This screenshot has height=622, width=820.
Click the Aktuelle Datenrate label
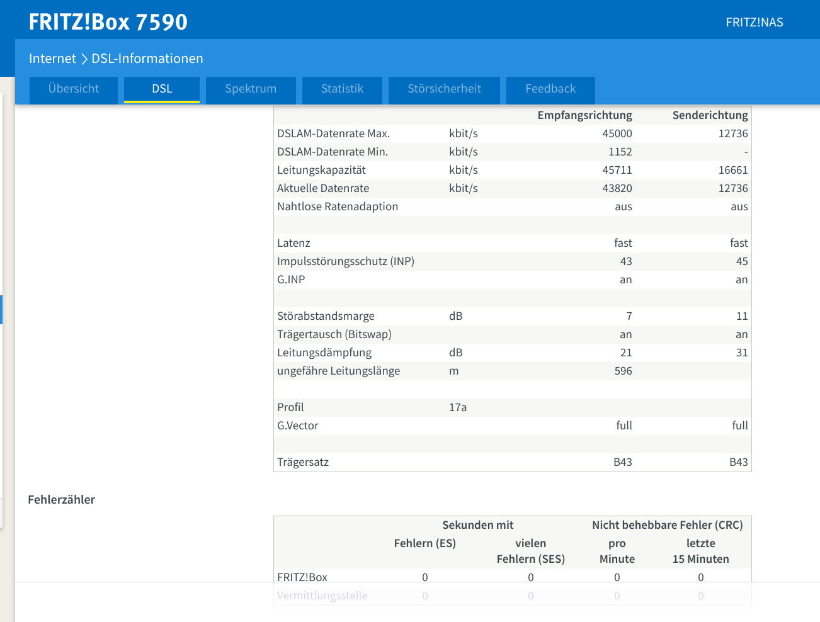coord(323,188)
